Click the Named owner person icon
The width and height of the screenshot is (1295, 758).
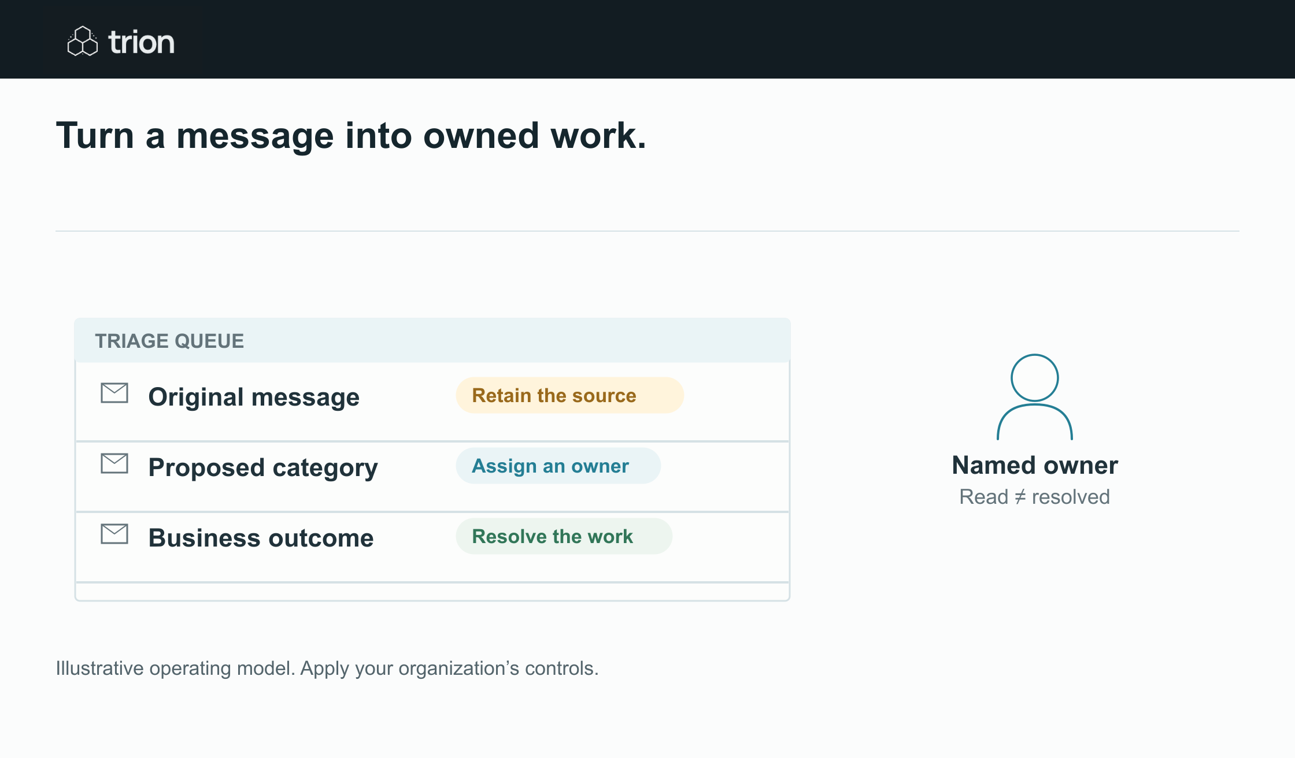[1035, 397]
